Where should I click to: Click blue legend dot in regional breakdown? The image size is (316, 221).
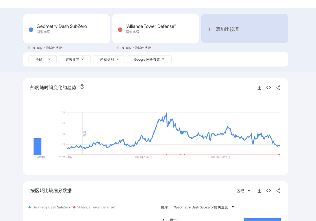30,207
